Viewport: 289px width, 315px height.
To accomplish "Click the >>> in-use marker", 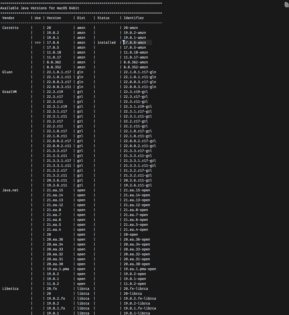I will [x=38, y=42].
